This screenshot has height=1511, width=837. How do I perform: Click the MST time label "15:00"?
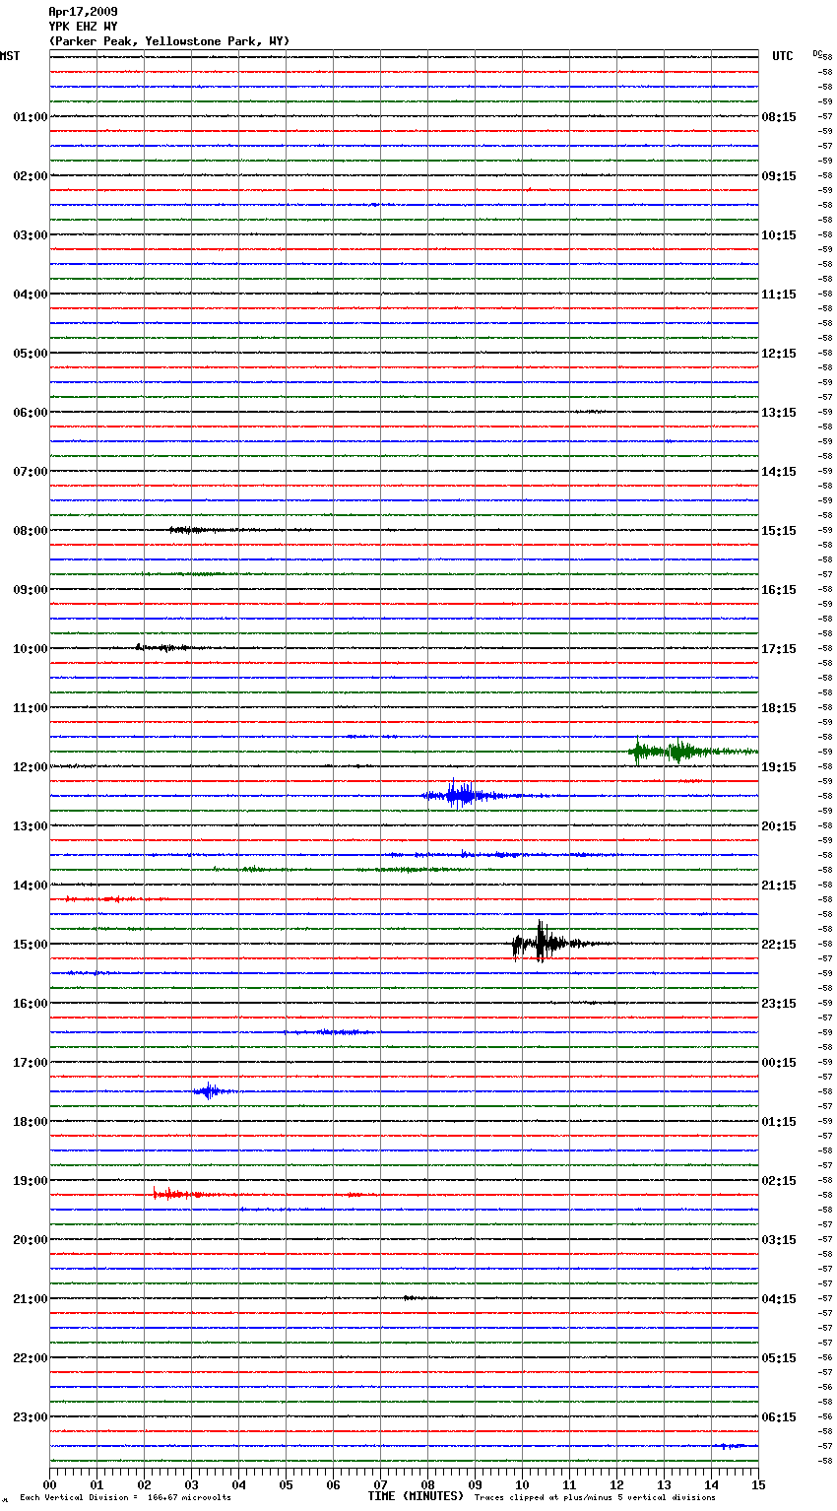coord(31,945)
